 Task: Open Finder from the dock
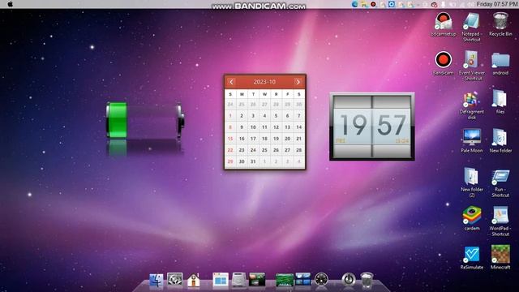tap(156, 280)
